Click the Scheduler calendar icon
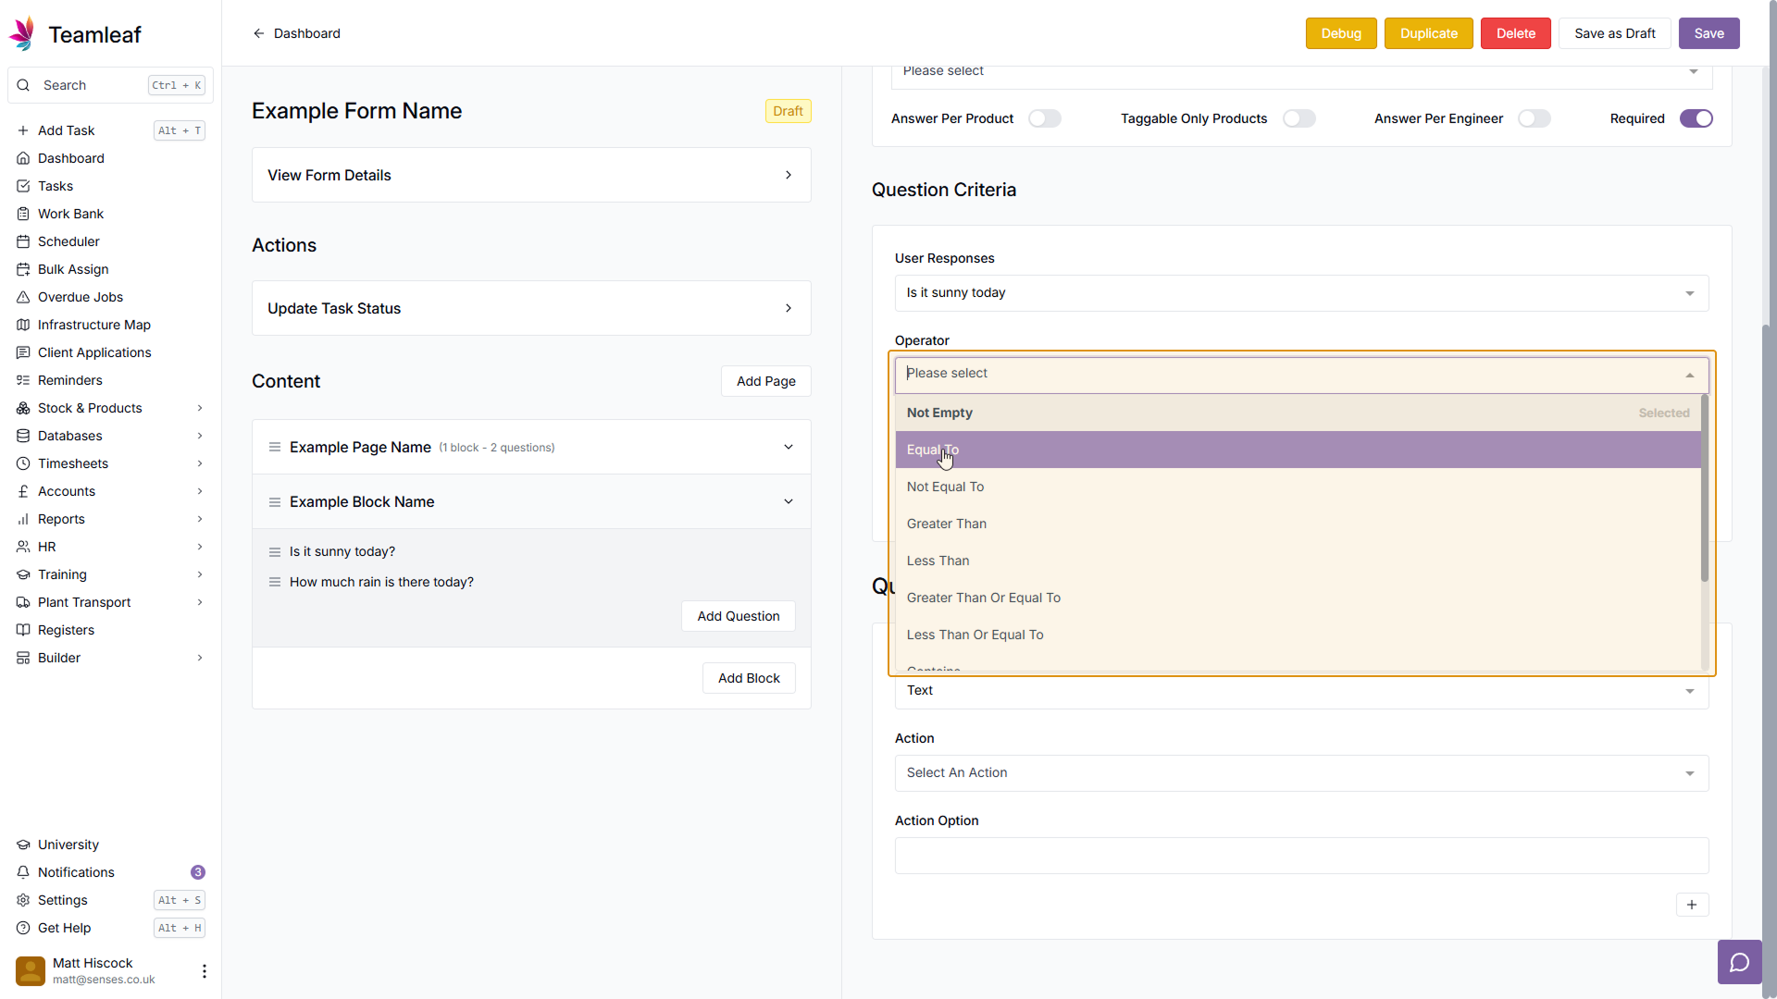The height and width of the screenshot is (999, 1777). (x=23, y=241)
